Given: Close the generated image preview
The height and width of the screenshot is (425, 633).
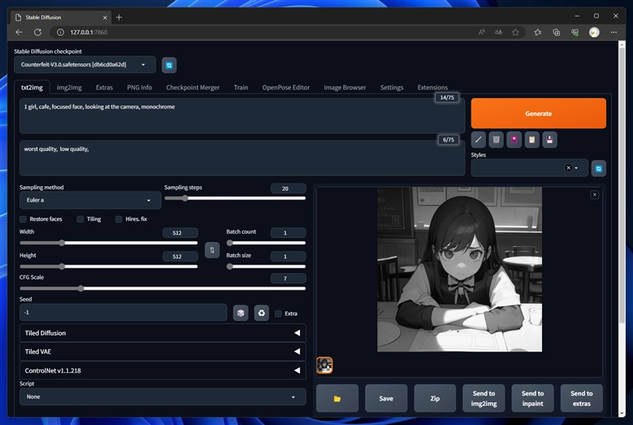Looking at the screenshot, I should (595, 195).
